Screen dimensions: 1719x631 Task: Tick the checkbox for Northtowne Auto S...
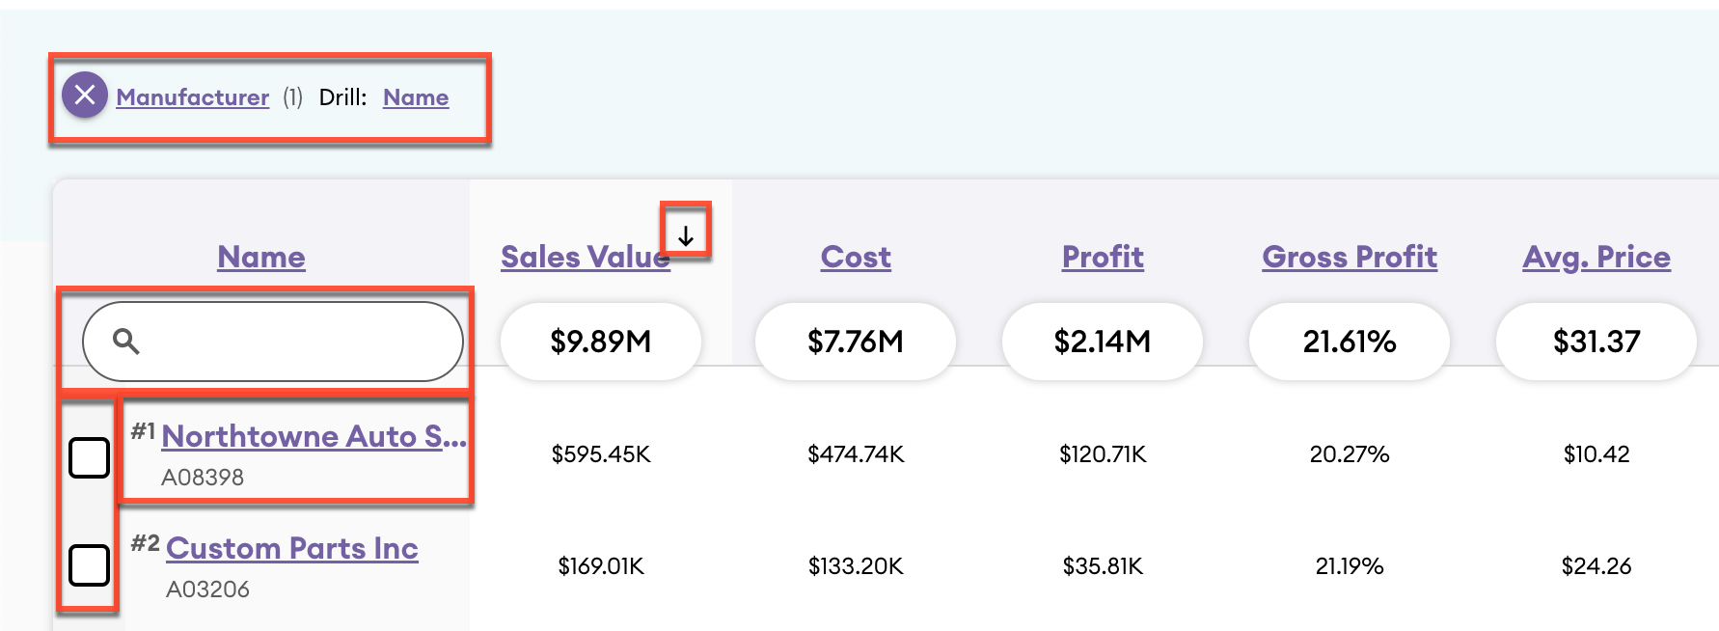[90, 457]
